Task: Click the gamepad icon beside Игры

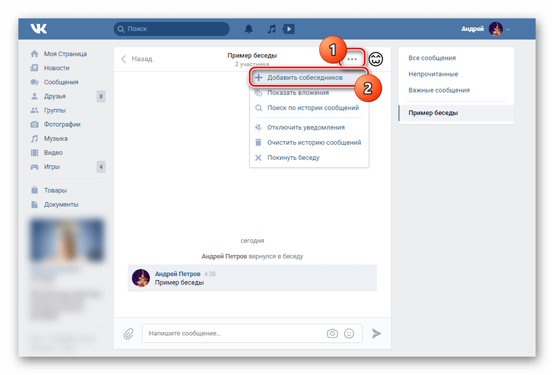Action: pyautogui.click(x=34, y=167)
